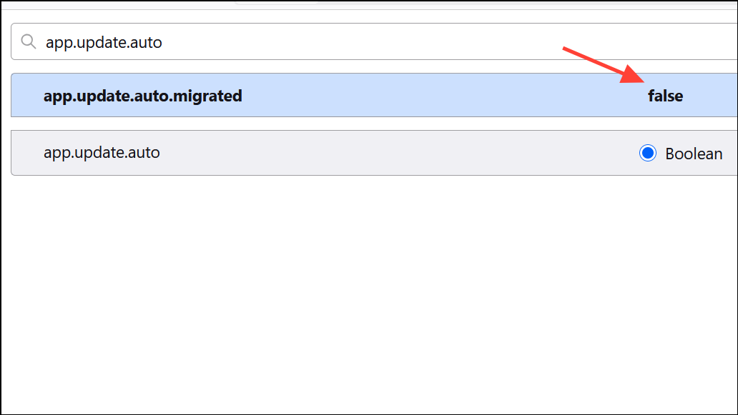Select the Boolean radio button
The image size is (738, 415).
(648, 153)
